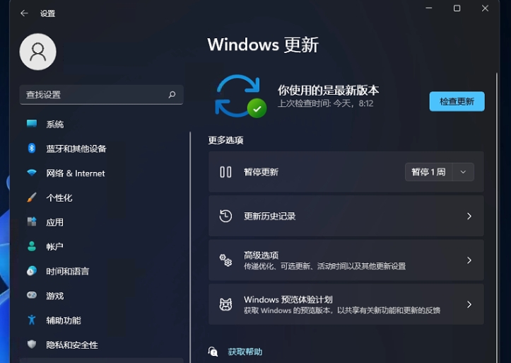Click the pause icon beside 暂停更新
This screenshot has height=363, width=511.
[225, 172]
